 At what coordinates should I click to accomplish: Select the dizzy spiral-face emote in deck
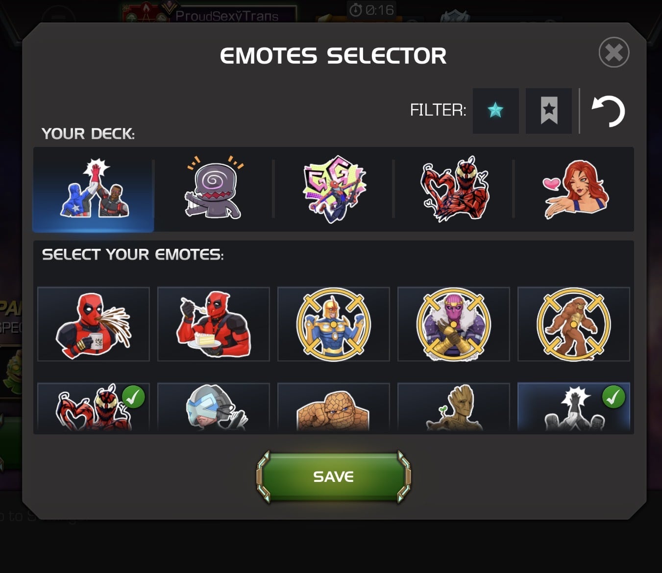coord(214,189)
